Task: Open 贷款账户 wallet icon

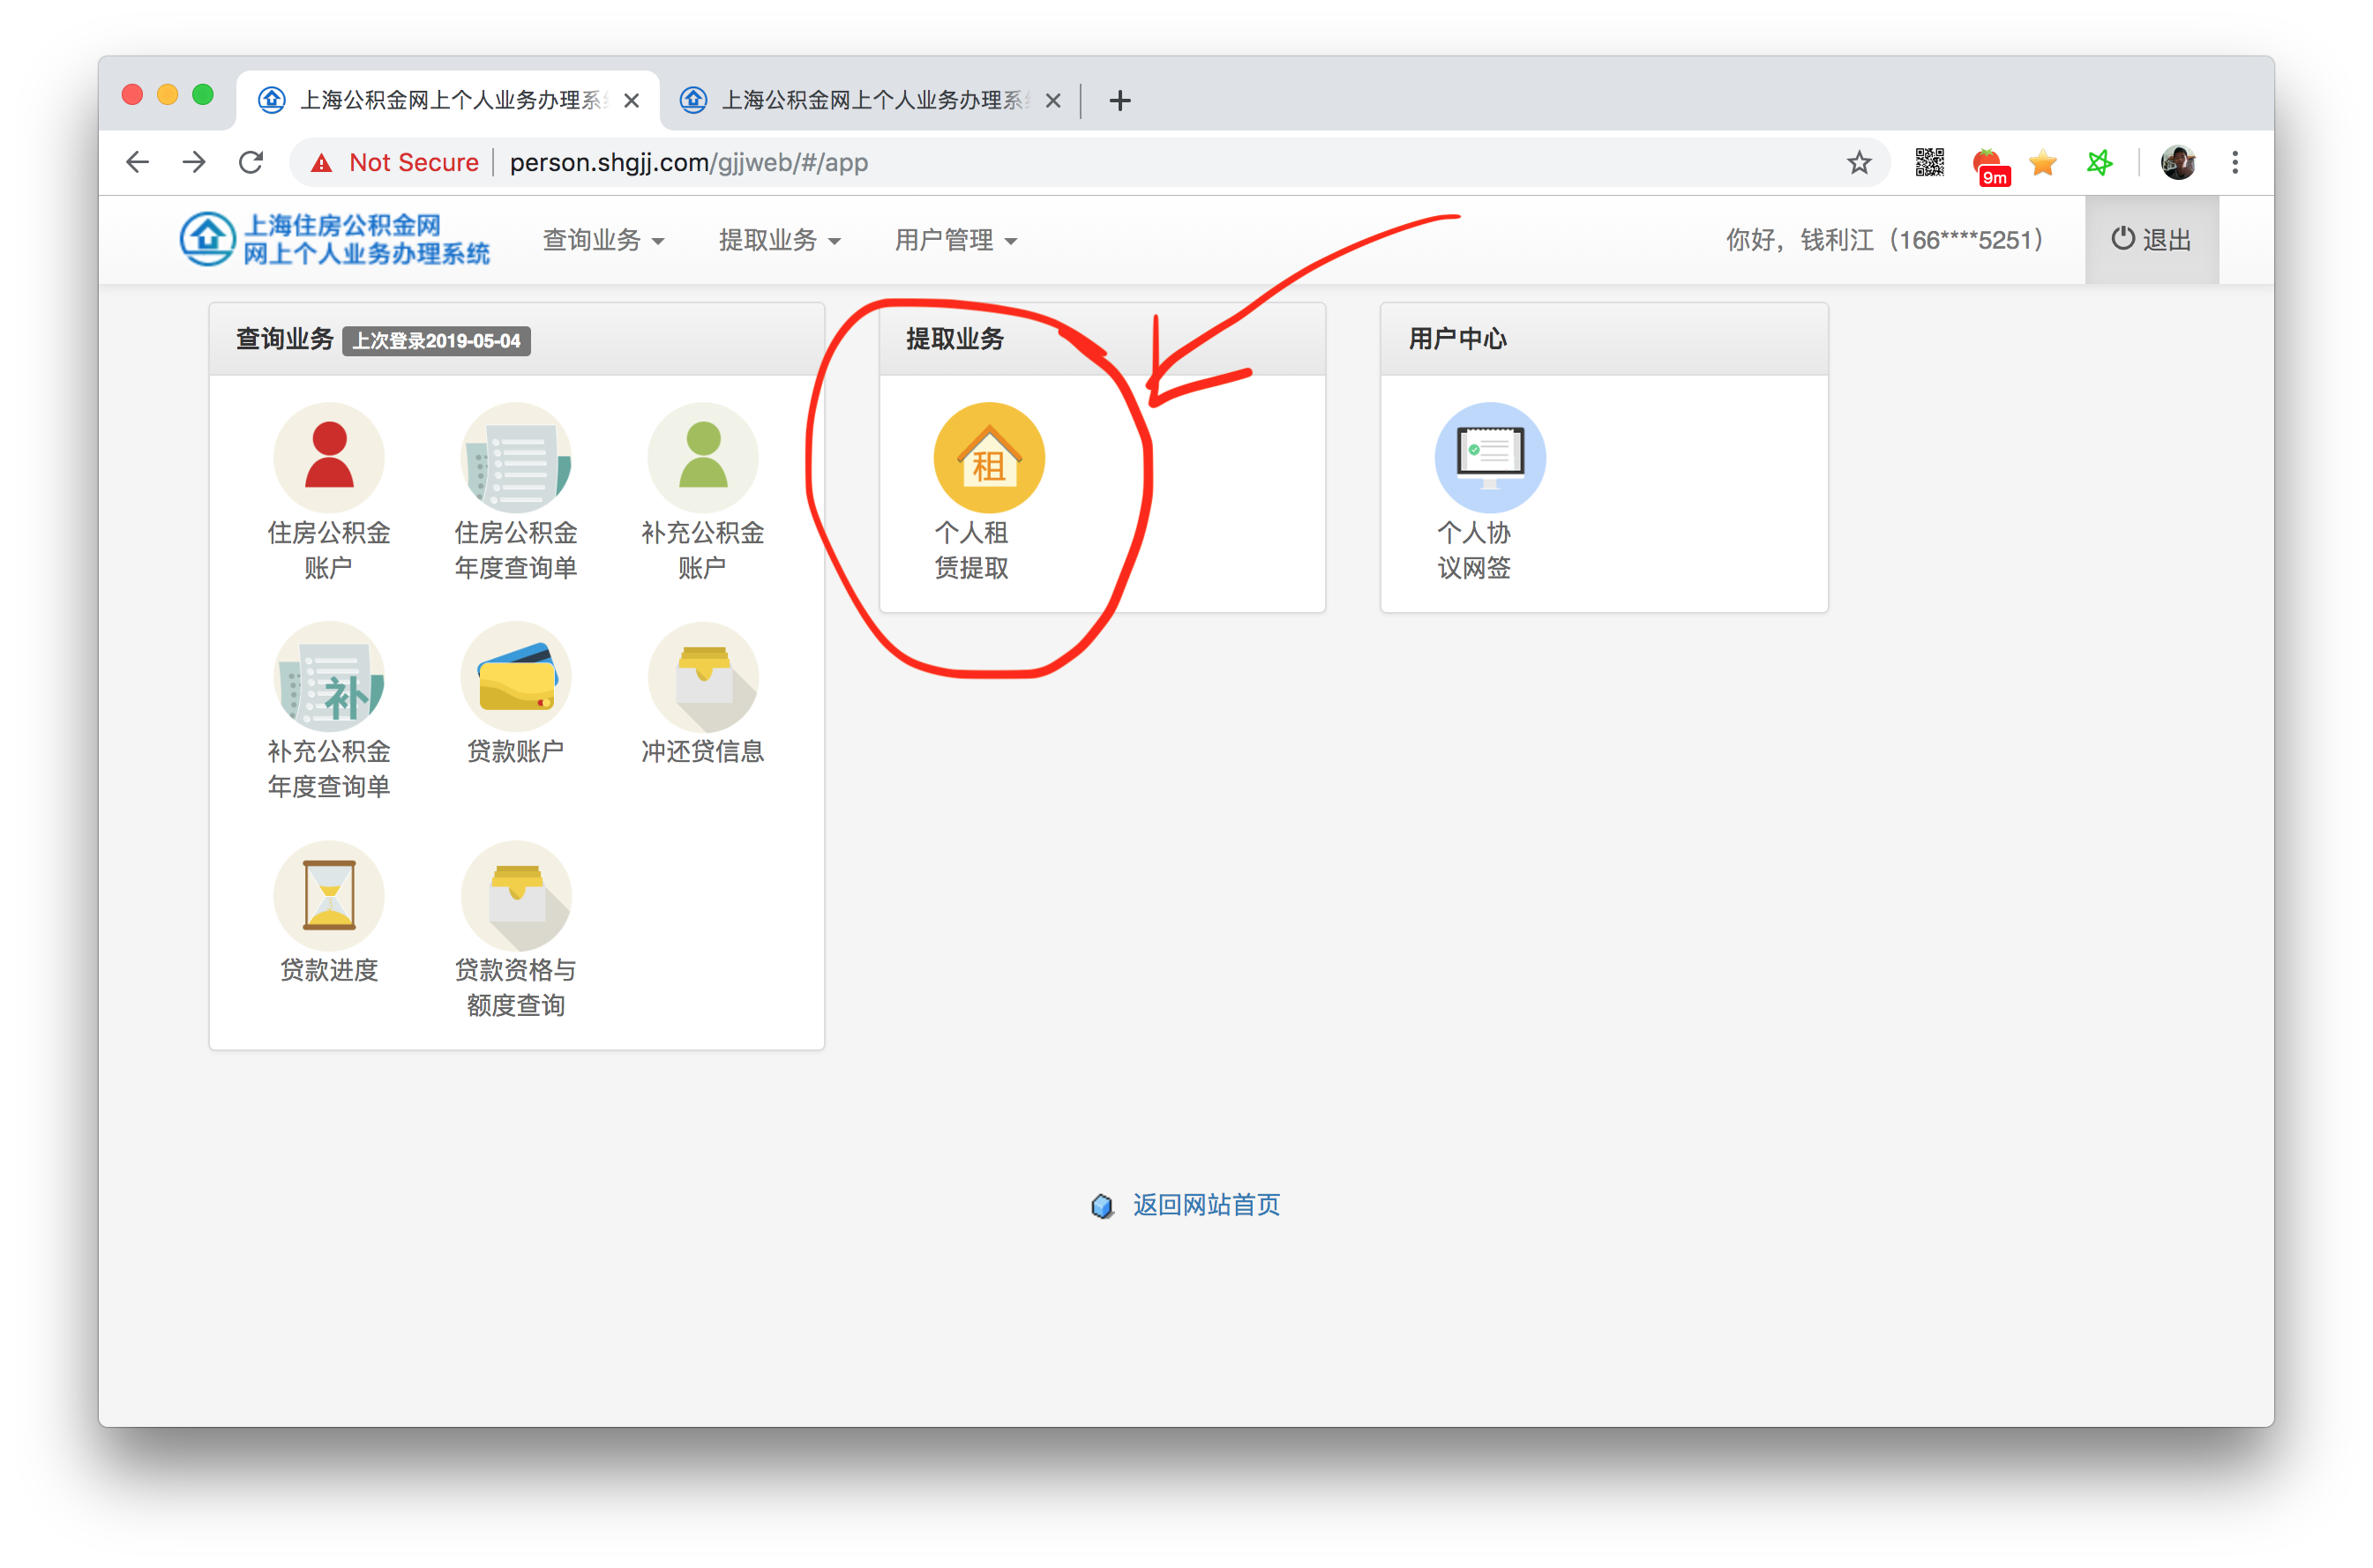Action: pos(515,677)
